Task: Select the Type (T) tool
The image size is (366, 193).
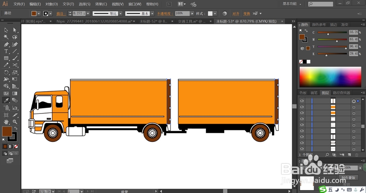Action: point(6,51)
